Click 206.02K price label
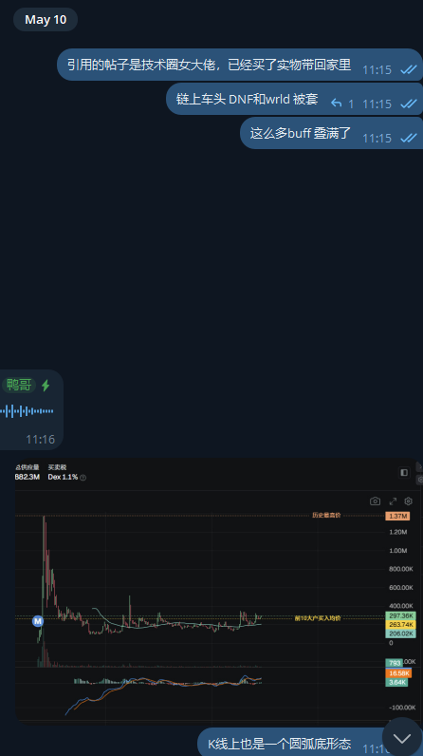The image size is (423, 756). [400, 633]
